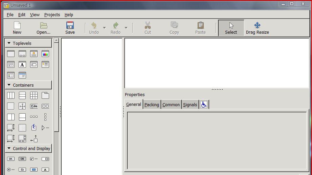Collapse the Containers palette section
The image size is (312, 175).
point(28,85)
